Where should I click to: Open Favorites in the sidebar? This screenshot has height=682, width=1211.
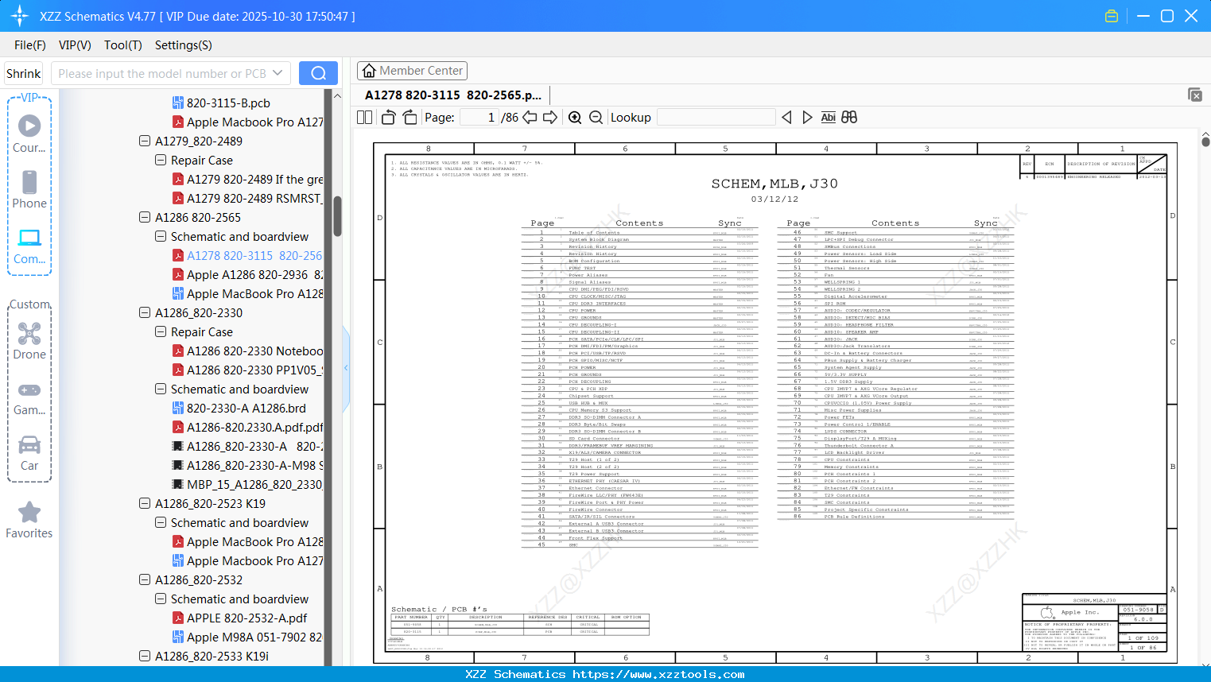pyautogui.click(x=29, y=520)
